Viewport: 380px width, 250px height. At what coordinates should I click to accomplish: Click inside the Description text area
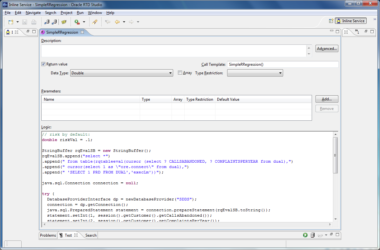(x=174, y=51)
